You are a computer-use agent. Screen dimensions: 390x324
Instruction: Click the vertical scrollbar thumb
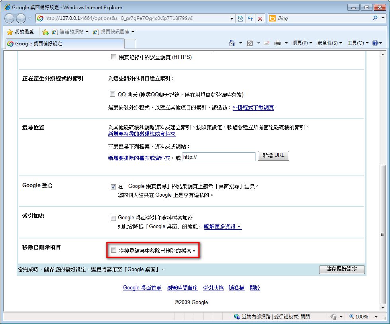(x=382, y=234)
